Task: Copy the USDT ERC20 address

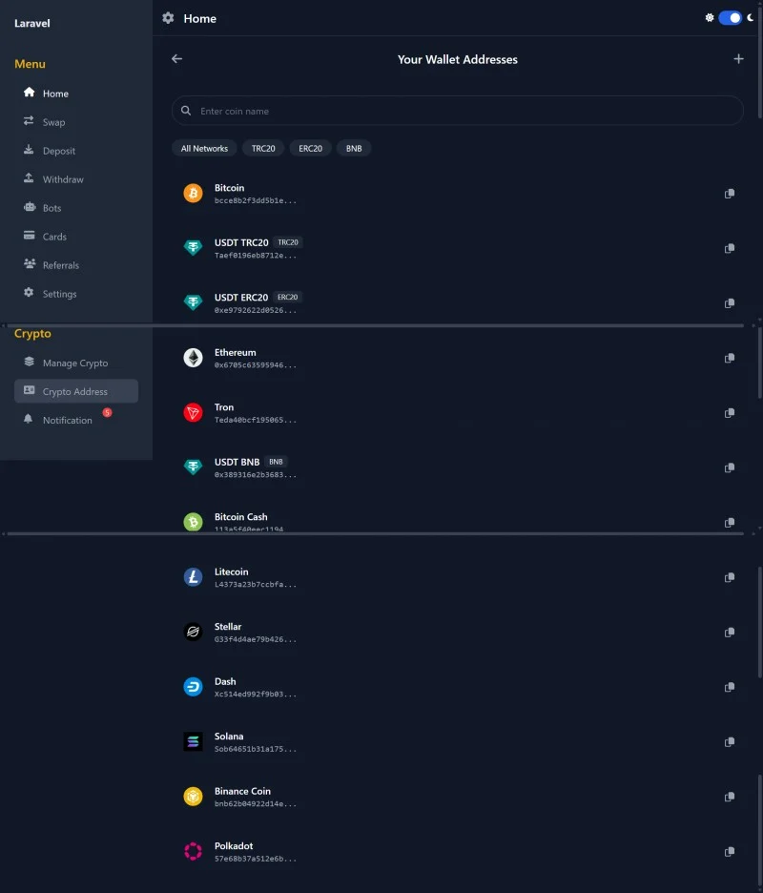Action: 729,303
